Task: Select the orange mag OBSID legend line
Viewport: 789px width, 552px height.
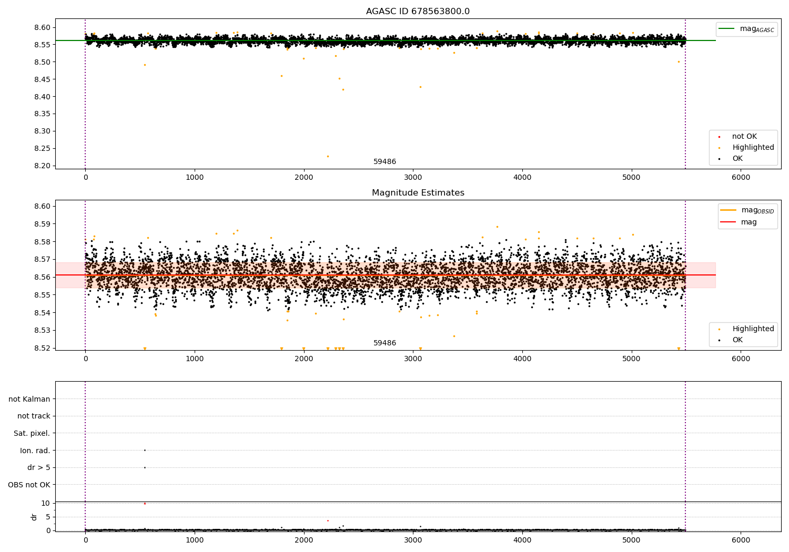Action: [729, 210]
